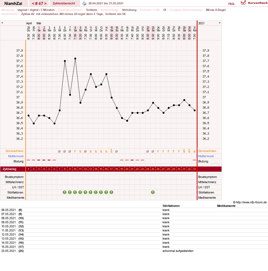Image resolution: width=268 pixels, height=271 pixels.
Task: Click the S+ mucus symbol on day 17
Action: tap(111, 151)
